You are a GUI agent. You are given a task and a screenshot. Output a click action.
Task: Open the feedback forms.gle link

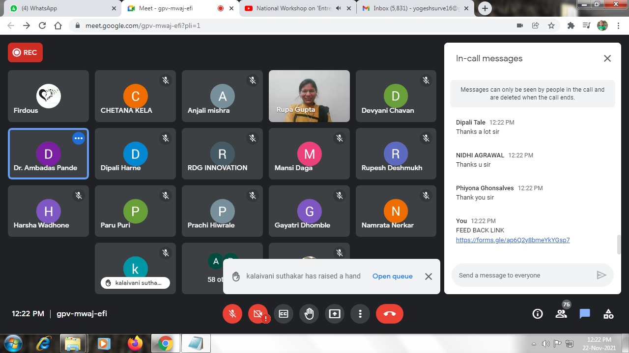pyautogui.click(x=513, y=240)
